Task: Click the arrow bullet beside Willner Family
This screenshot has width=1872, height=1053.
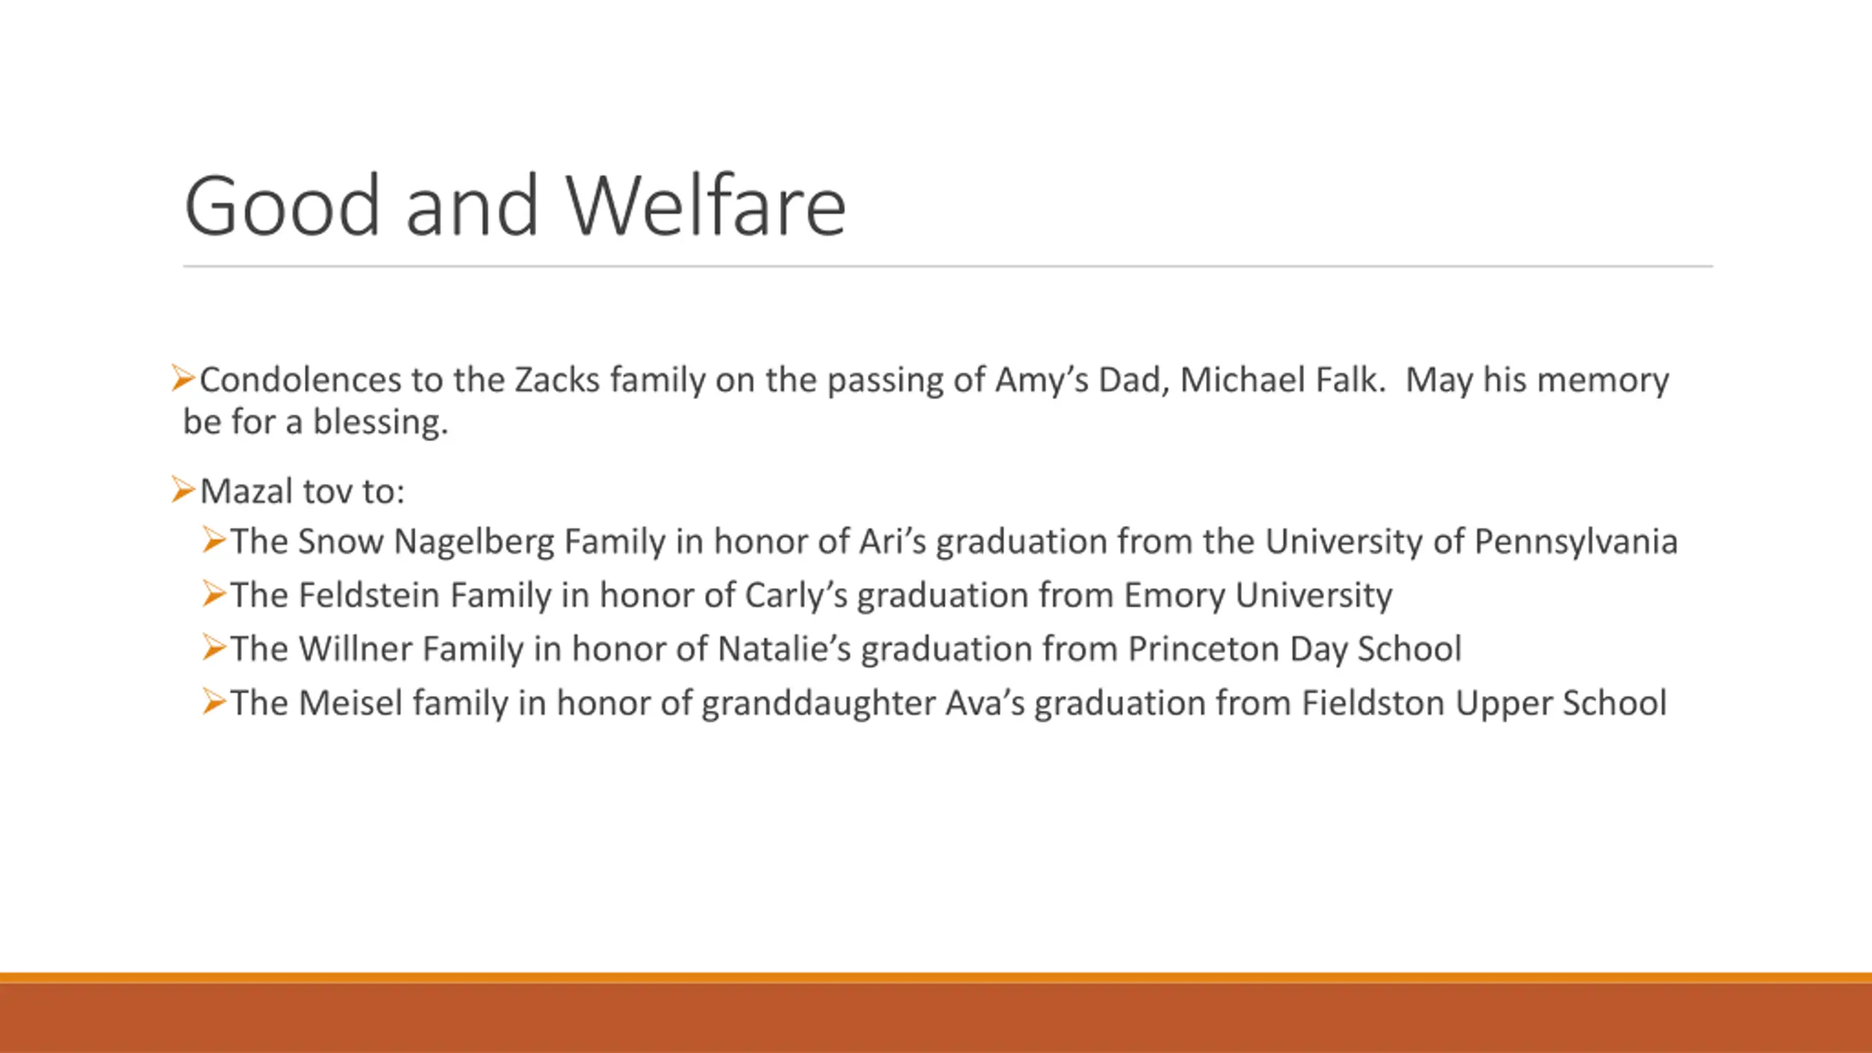Action: tap(214, 648)
